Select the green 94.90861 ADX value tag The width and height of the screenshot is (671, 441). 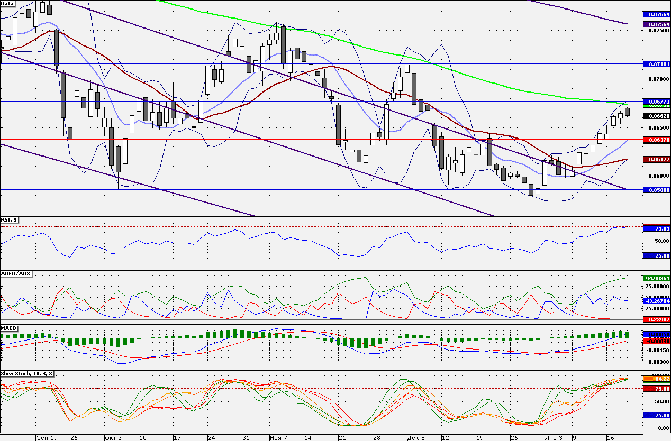[656, 278]
